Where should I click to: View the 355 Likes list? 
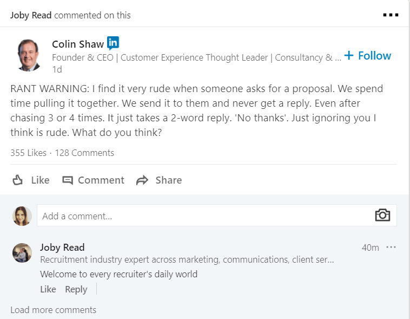point(28,153)
